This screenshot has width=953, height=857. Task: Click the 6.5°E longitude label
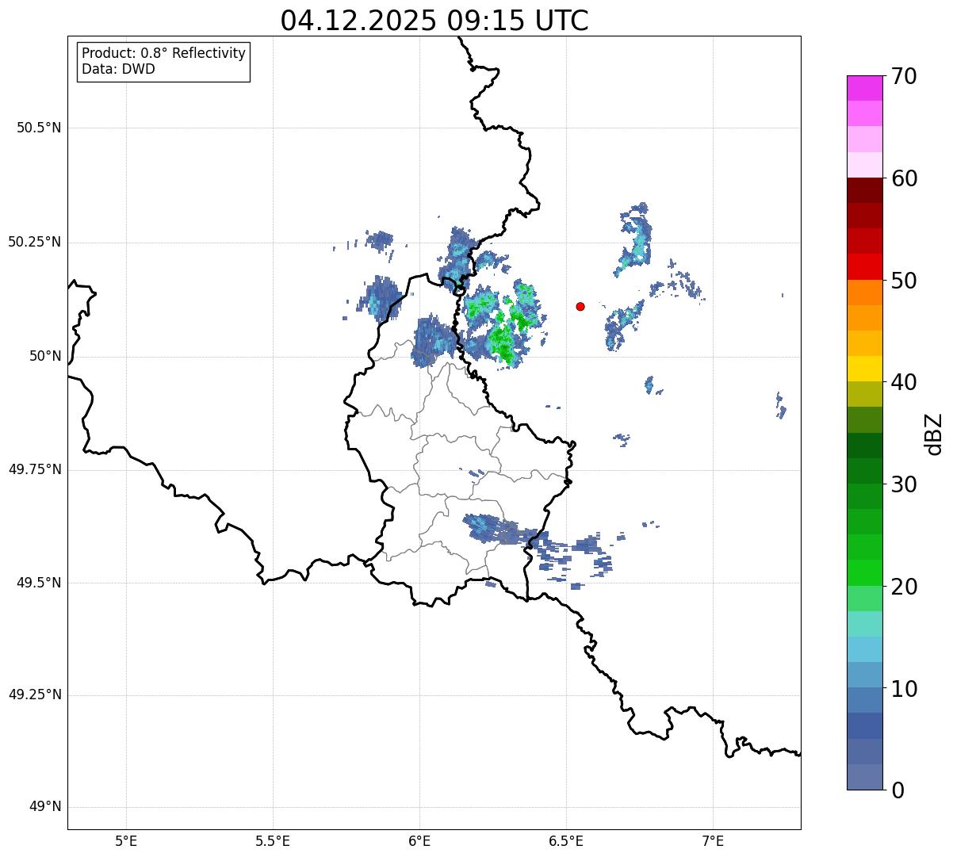coord(566,841)
